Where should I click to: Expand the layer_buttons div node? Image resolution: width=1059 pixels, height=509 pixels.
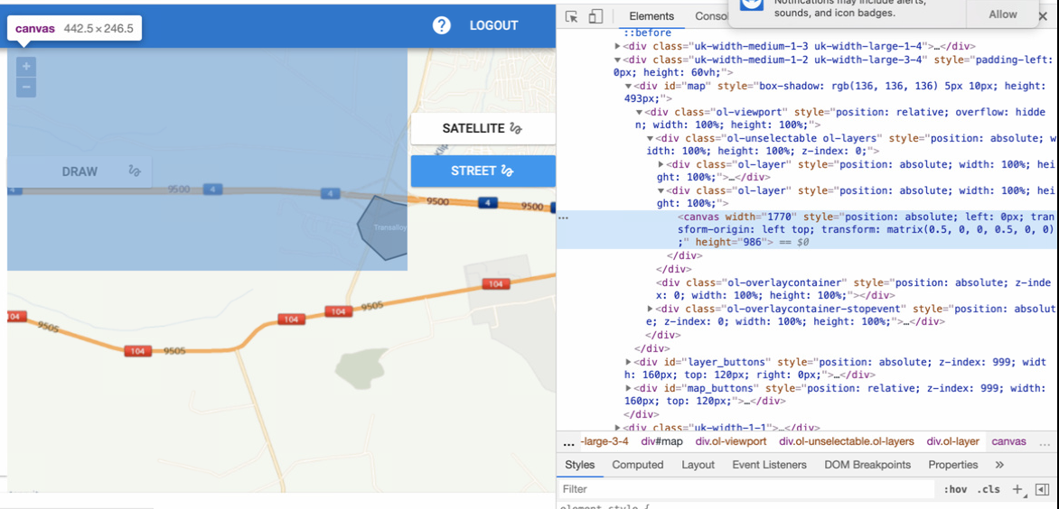coord(629,362)
